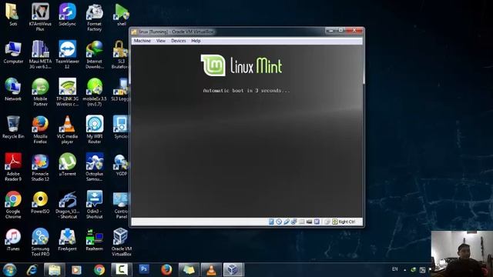493x277 pixels.
Task: Click the USB devices status icon
Action: click(287, 222)
